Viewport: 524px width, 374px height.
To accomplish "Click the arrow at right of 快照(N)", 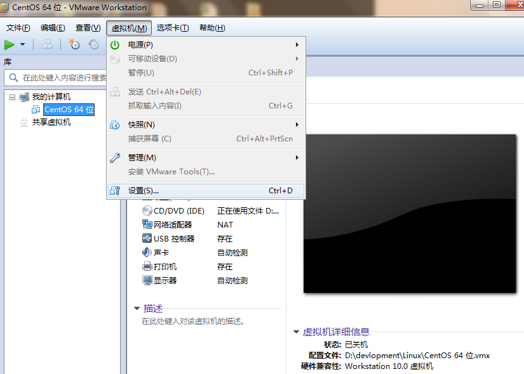I will tap(297, 125).
